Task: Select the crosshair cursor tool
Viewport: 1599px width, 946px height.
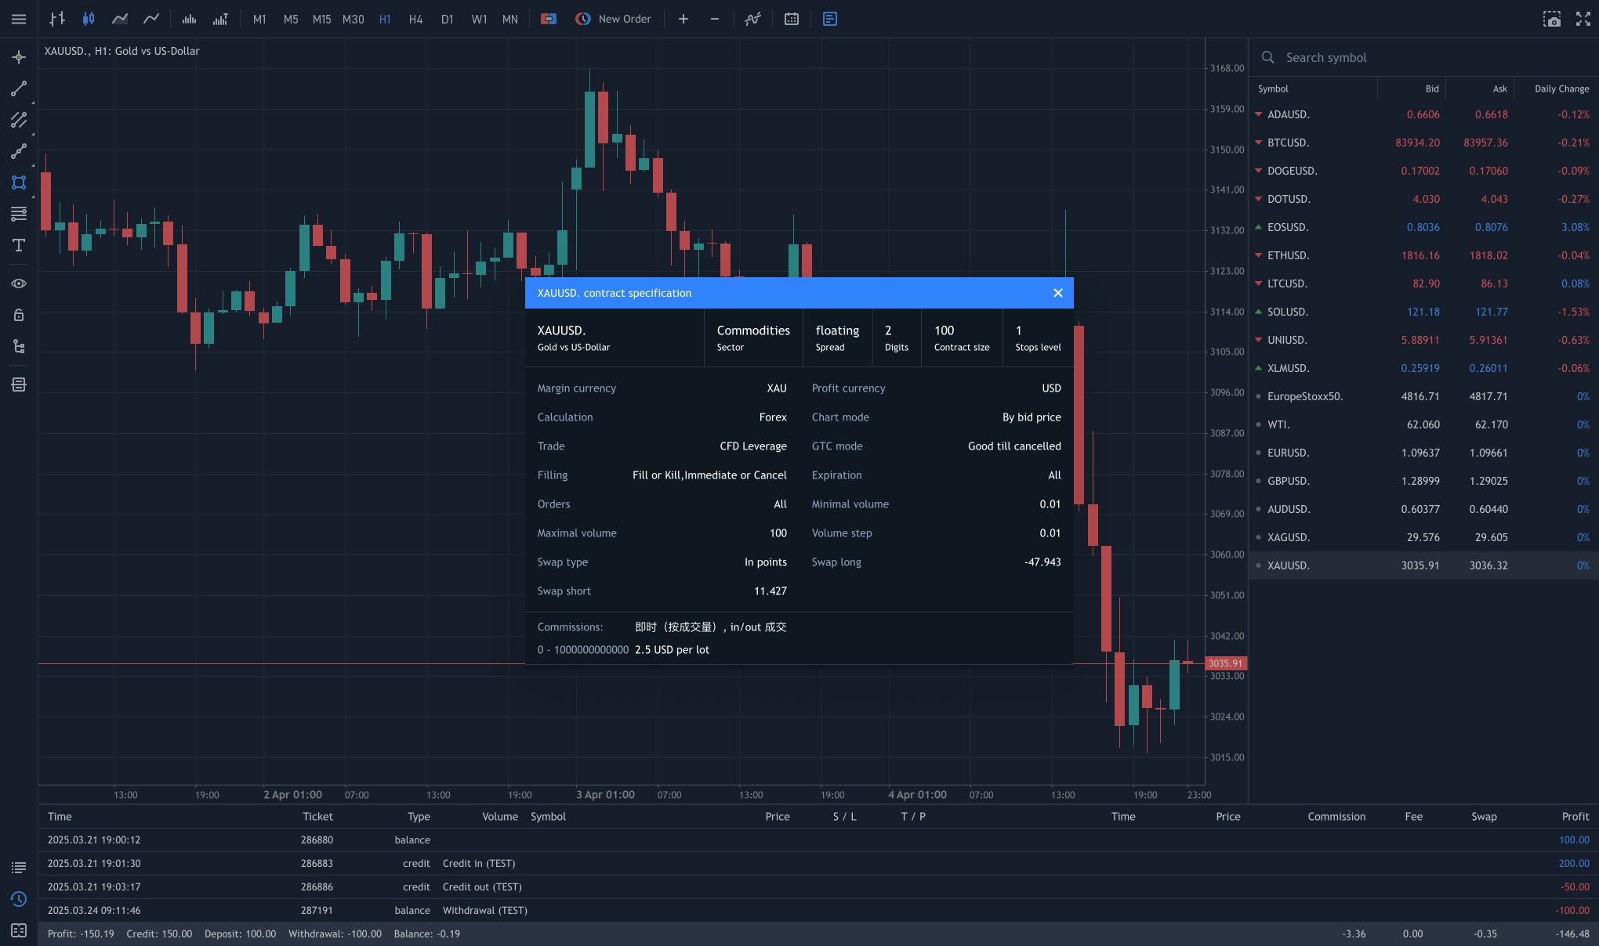Action: 19,57
